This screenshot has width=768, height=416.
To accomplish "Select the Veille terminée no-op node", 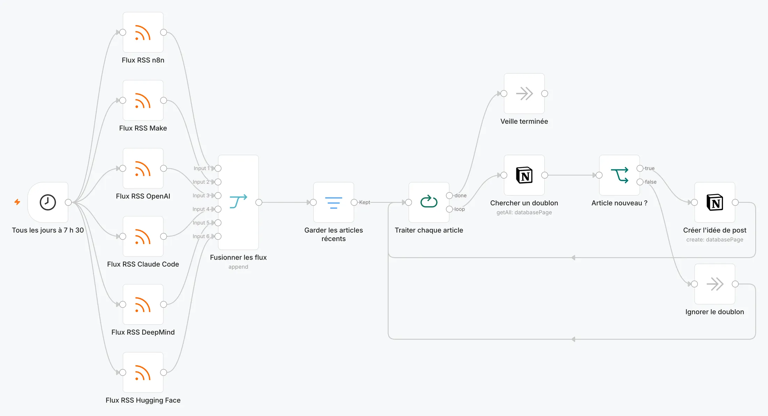I will (524, 94).
